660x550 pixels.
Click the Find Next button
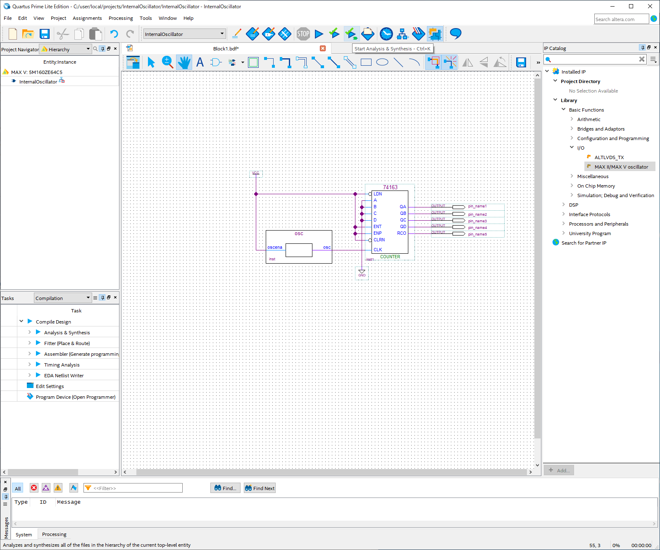[260, 488]
